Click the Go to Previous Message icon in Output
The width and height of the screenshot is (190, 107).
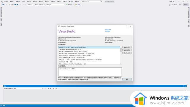click(x=48, y=89)
